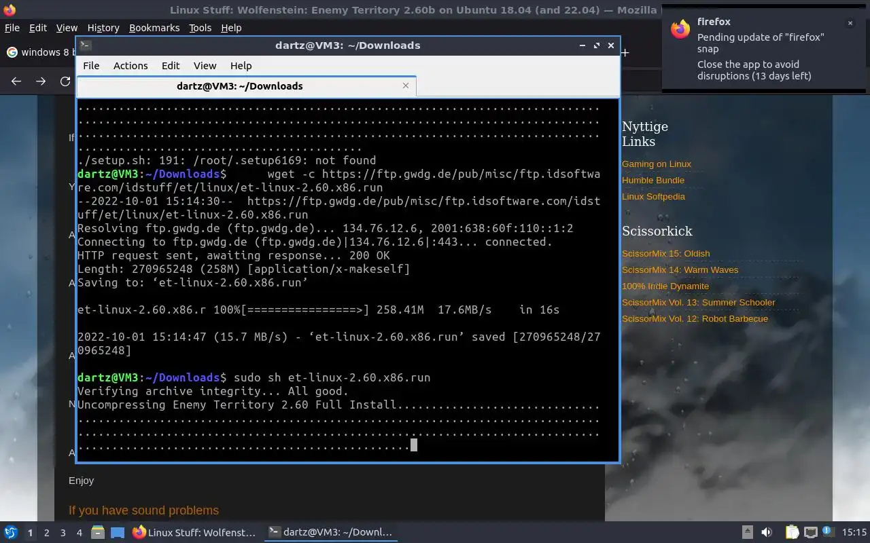Switch to workspace 3 in the pager
This screenshot has width=870, height=543.
63,533
